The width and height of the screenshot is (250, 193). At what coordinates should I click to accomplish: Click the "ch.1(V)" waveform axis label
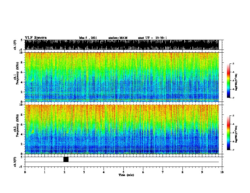(15, 45)
